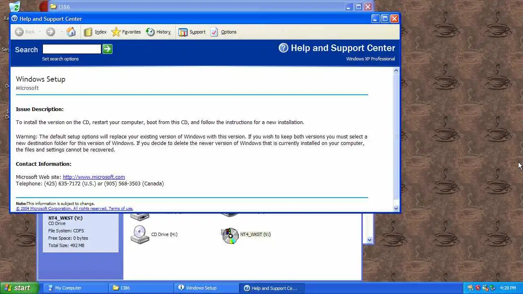Click the help content vertical scrollbar thumb
Screen dimensions: 523x294
[x=396, y=136]
